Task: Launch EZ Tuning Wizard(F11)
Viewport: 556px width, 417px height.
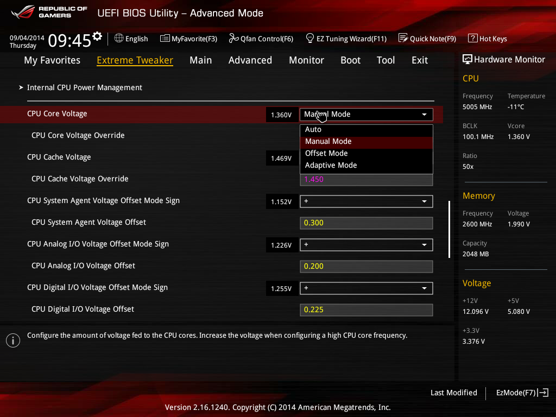Action: click(x=346, y=39)
